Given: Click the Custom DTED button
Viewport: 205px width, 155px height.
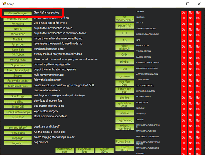Looking at the screenshot, I should pyautogui.click(x=124, y=149).
